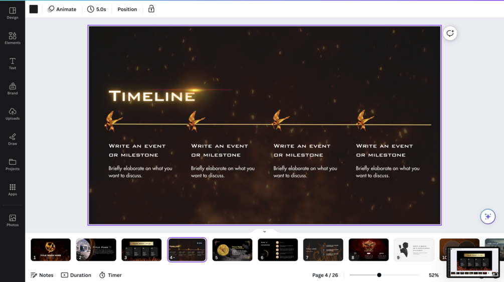Click the black background color swatch

(x=34, y=9)
